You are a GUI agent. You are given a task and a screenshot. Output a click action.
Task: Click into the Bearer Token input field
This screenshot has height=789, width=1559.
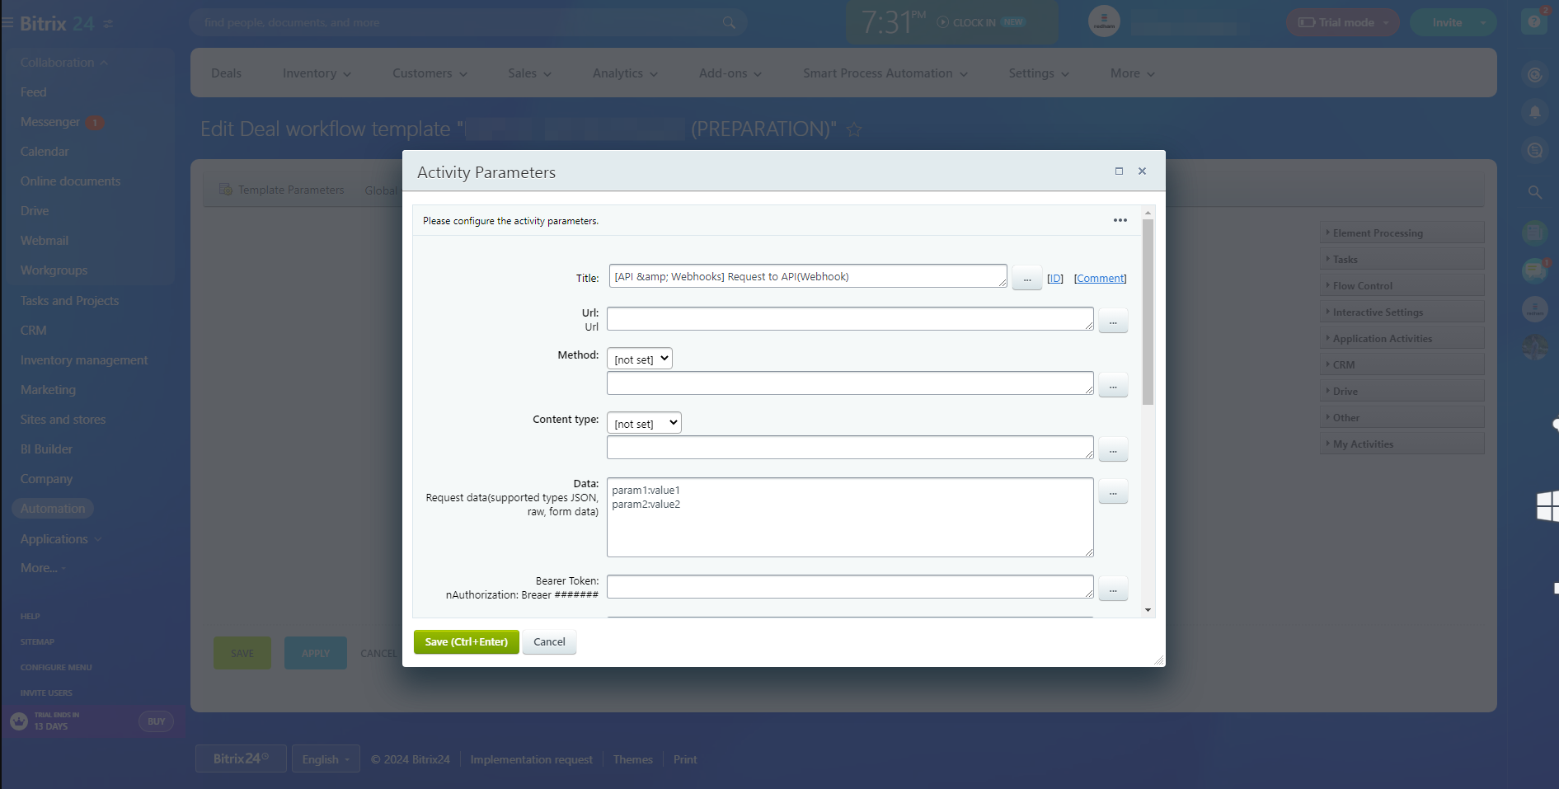coord(849,587)
